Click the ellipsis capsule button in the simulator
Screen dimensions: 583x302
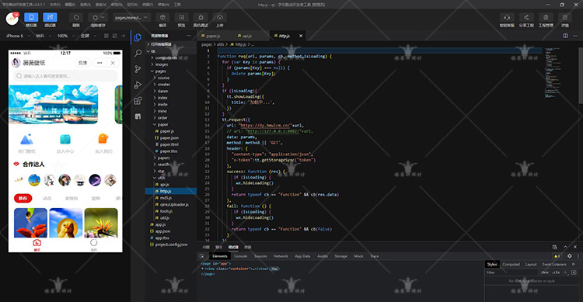tap(99, 63)
